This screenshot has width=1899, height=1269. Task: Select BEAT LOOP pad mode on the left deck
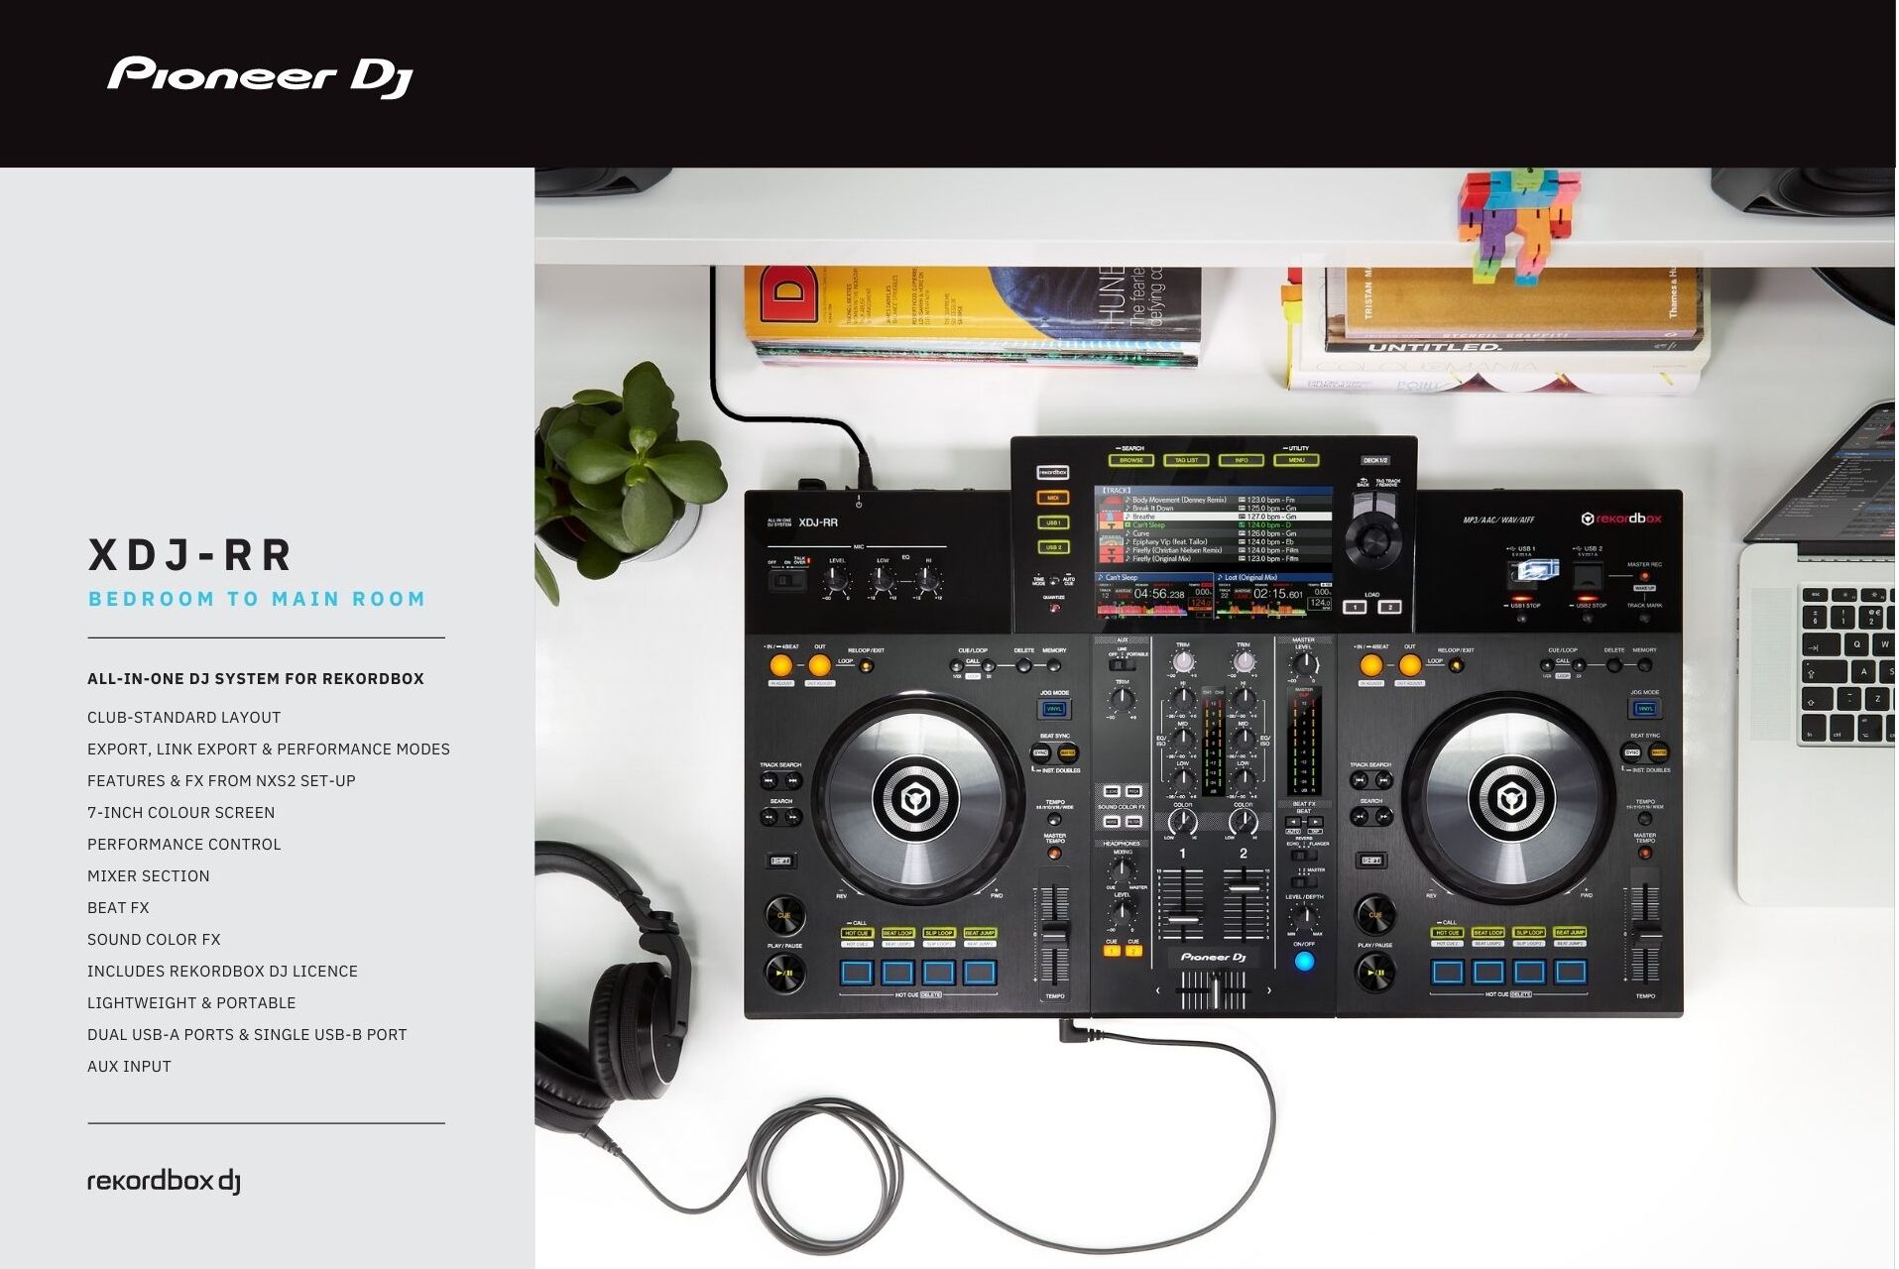point(897,933)
